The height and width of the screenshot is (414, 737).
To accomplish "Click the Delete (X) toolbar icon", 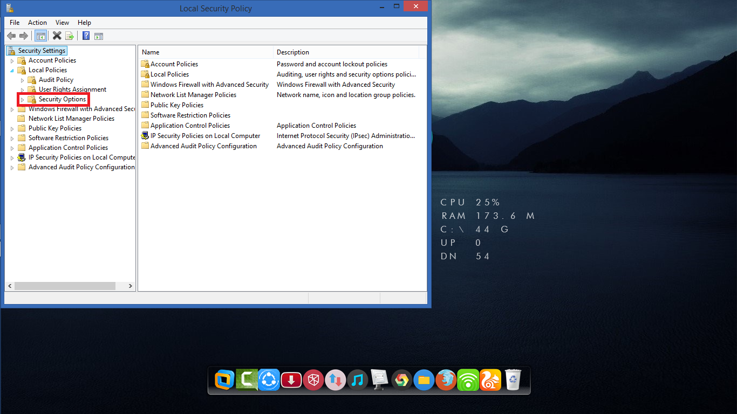I will tap(57, 36).
